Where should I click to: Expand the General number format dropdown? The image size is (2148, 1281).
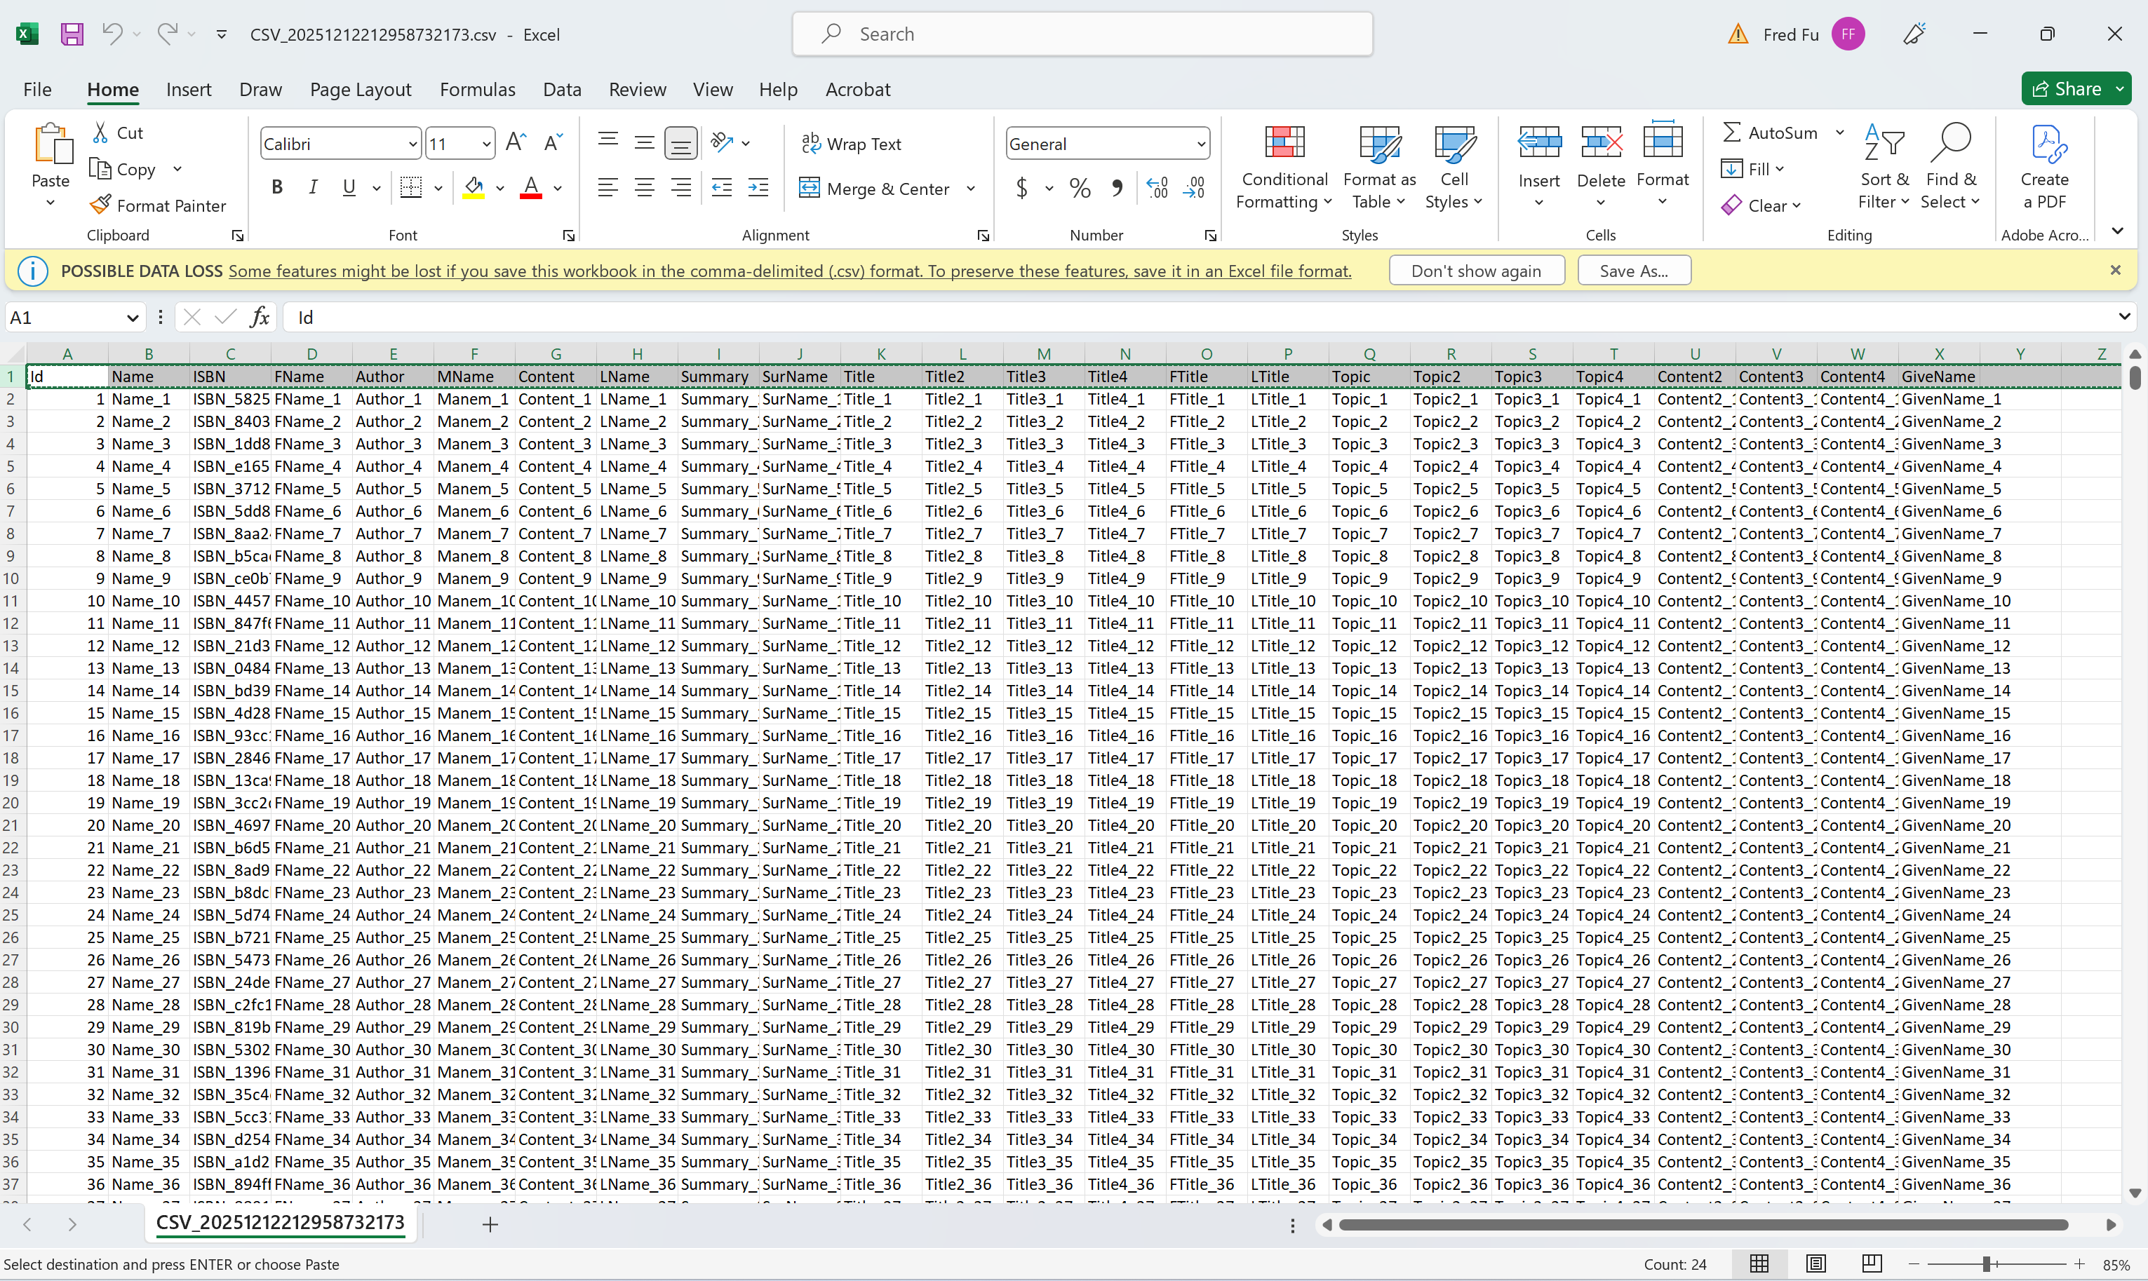tap(1200, 144)
